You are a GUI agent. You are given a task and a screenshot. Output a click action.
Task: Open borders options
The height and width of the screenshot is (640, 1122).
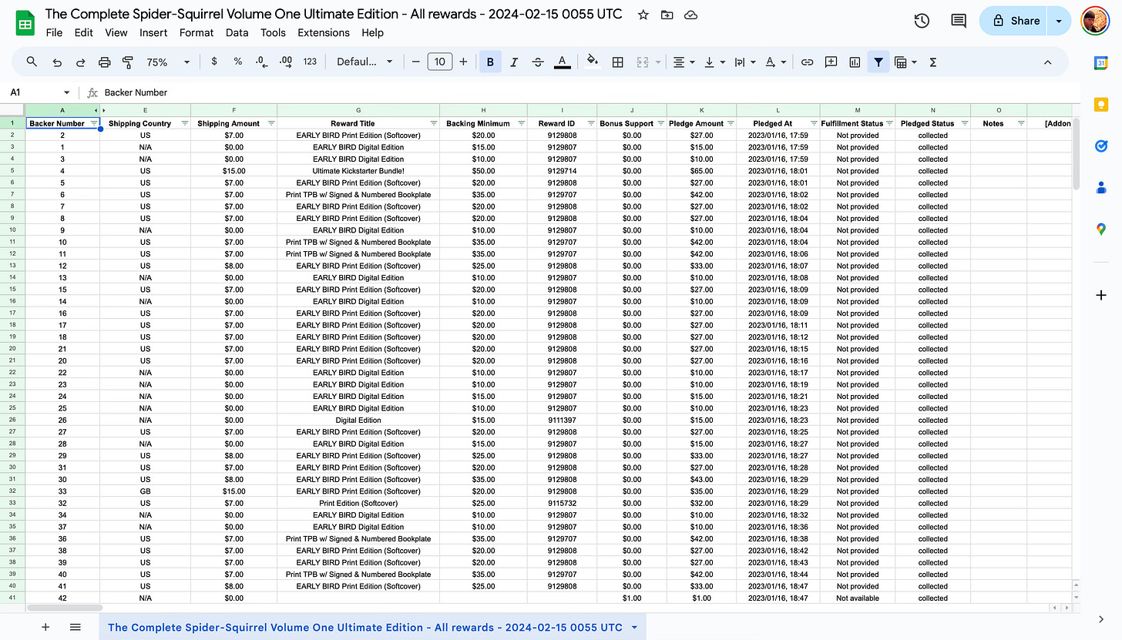617,62
